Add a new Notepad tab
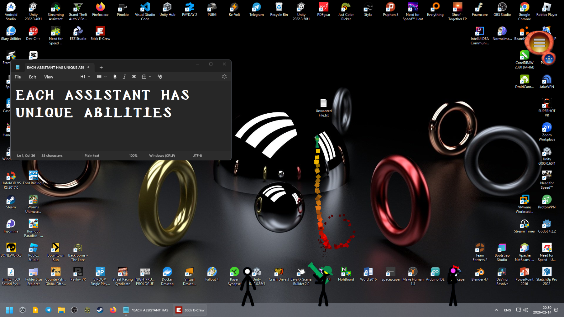Viewport: 564px width, 317px height. pos(101,67)
